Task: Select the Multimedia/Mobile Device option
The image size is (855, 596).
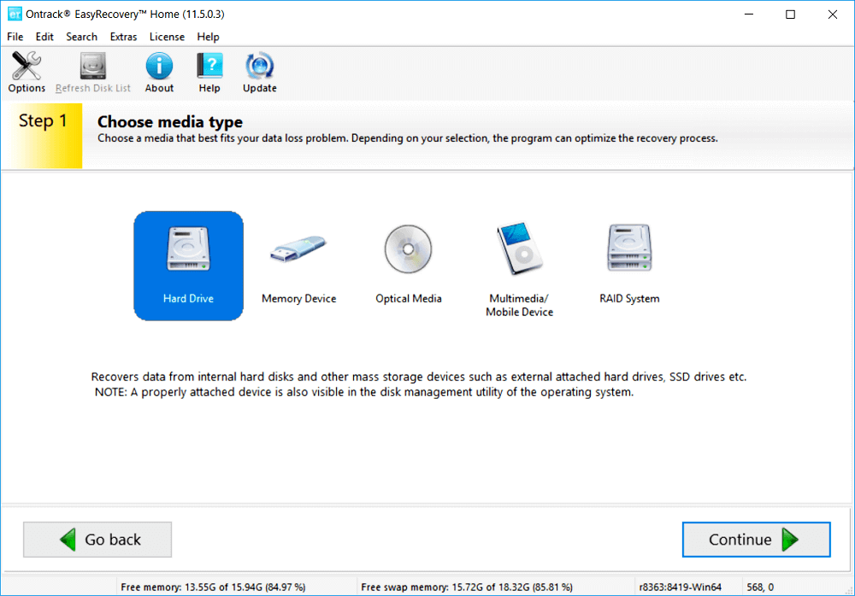Action: coord(518,256)
